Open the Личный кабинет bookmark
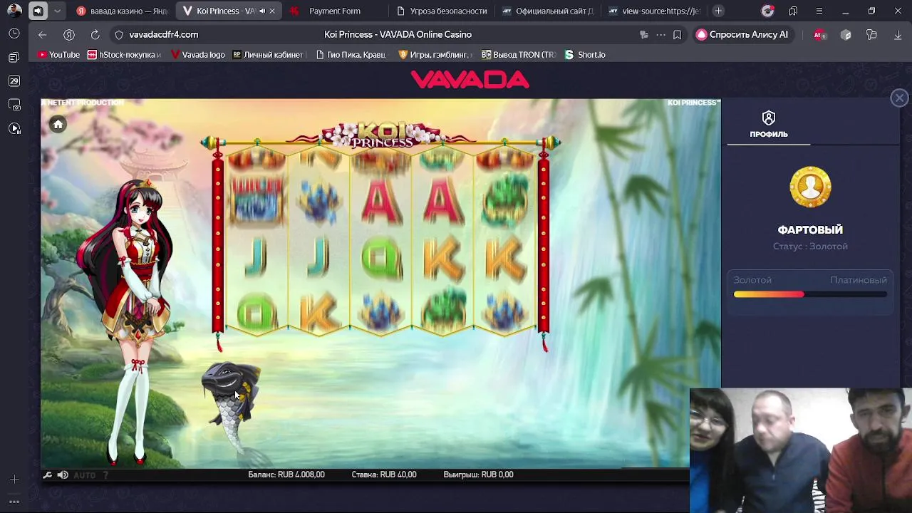Screen dimensions: 912x513 pos(269,54)
